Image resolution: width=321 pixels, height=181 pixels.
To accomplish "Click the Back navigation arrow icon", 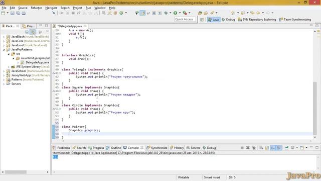I will click(258, 13).
